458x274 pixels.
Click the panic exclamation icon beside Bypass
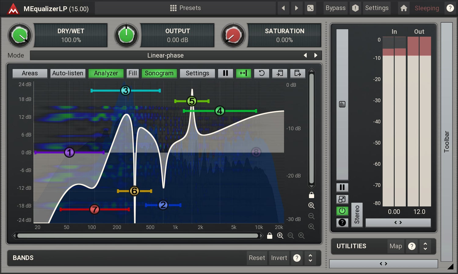tap(355, 8)
